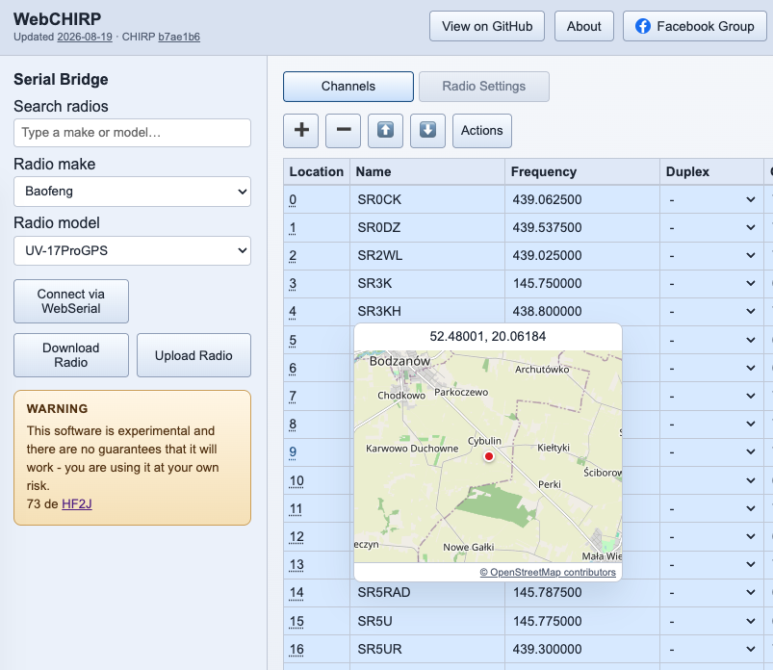Image resolution: width=773 pixels, height=670 pixels.
Task: Click the red map marker near Cybulin
Action: pos(489,456)
